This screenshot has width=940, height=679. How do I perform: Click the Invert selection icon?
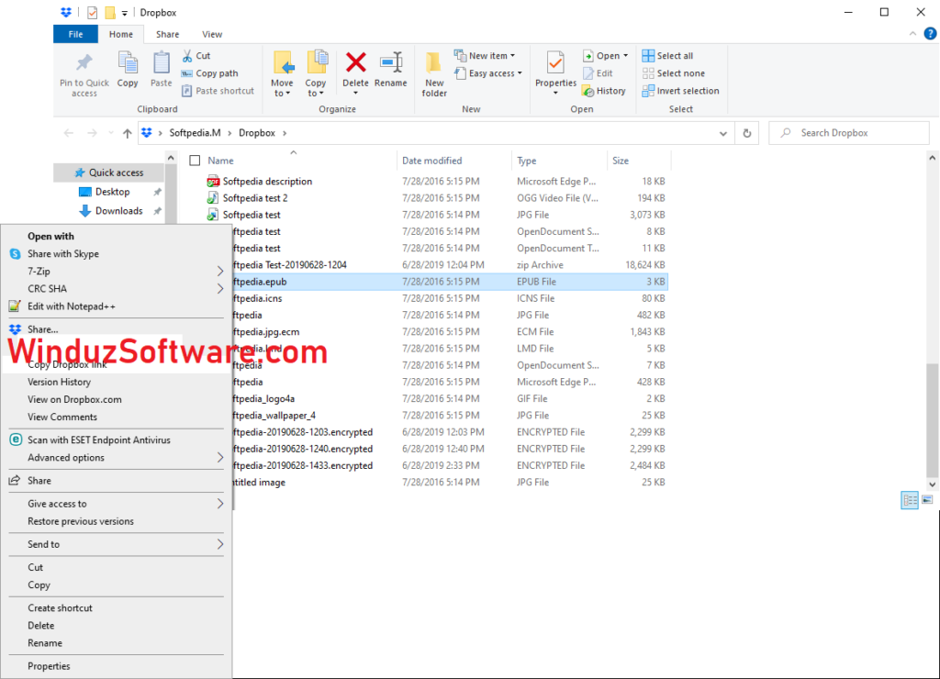pos(648,91)
